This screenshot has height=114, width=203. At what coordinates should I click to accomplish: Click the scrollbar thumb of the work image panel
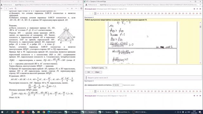(x=200, y=27)
